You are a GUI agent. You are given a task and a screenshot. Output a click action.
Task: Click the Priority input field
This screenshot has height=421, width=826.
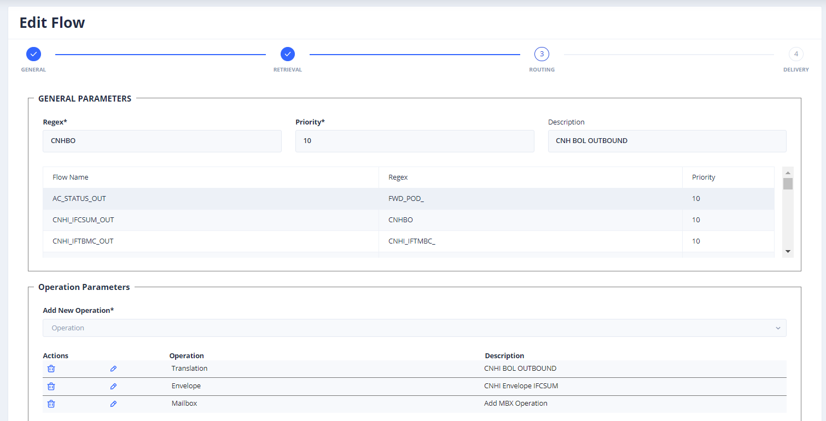415,141
